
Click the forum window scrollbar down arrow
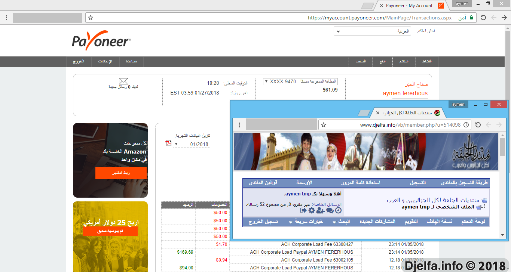coord(503,235)
